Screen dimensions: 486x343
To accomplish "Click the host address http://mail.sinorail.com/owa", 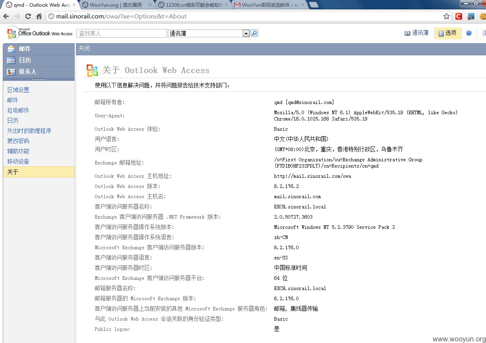I will (312, 176).
